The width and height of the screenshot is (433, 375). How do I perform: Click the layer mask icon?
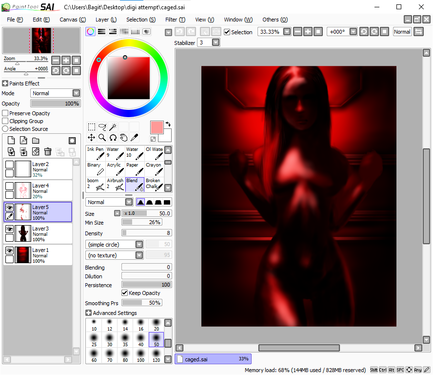point(72,141)
